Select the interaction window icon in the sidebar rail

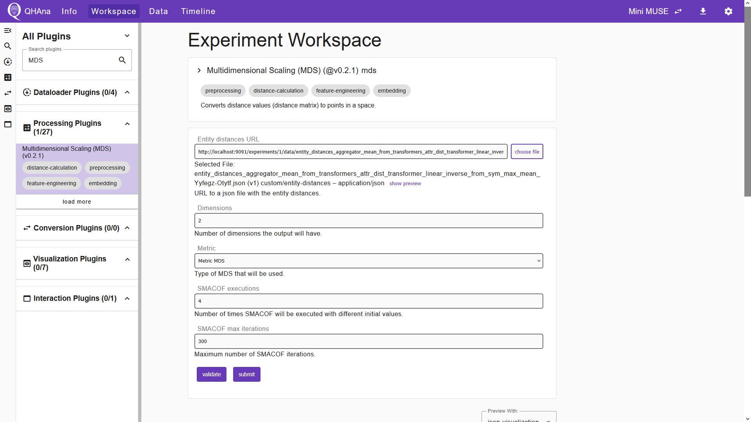tap(8, 124)
